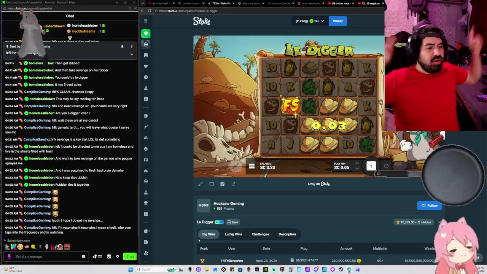Open emoji picker in chat message box
Viewport: 487px width, 274px height.
coord(83,256)
